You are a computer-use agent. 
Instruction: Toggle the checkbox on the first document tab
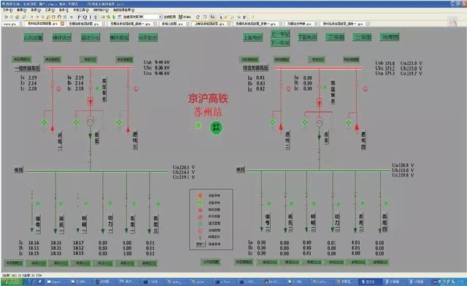21,23
